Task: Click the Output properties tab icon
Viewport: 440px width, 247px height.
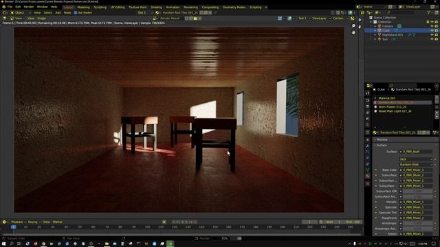Action: 368,107
